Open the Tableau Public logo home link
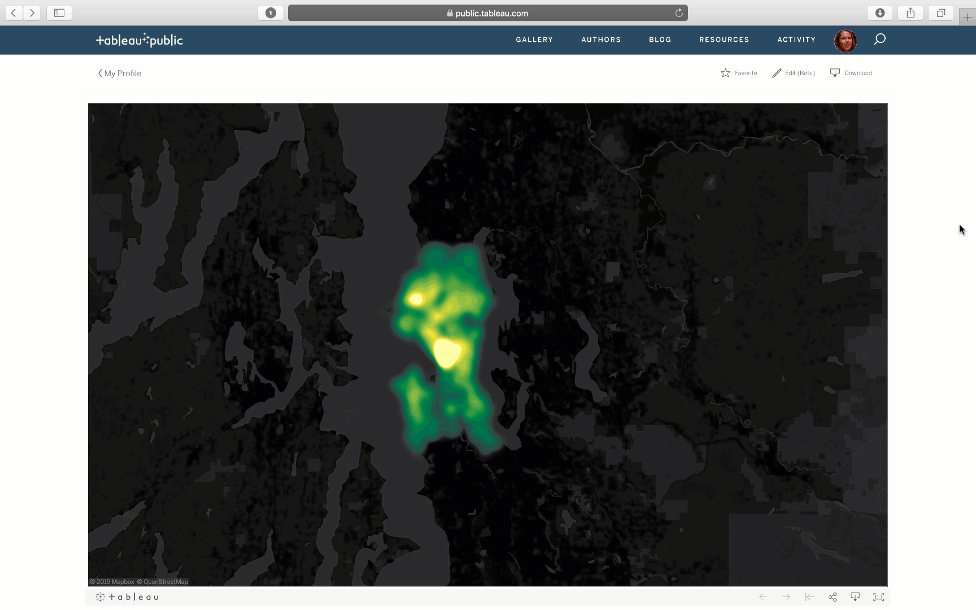Screen dimensions: 976x610 (x=140, y=40)
